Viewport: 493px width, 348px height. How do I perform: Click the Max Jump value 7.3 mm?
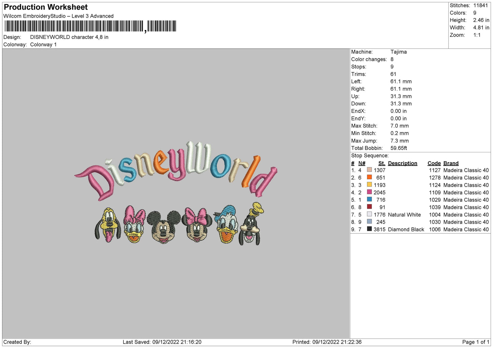coord(400,141)
